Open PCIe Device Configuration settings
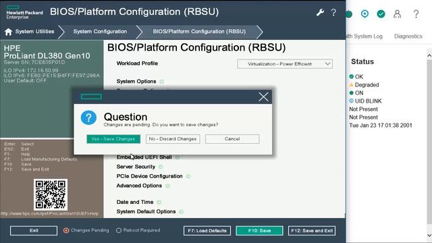 (x=149, y=176)
